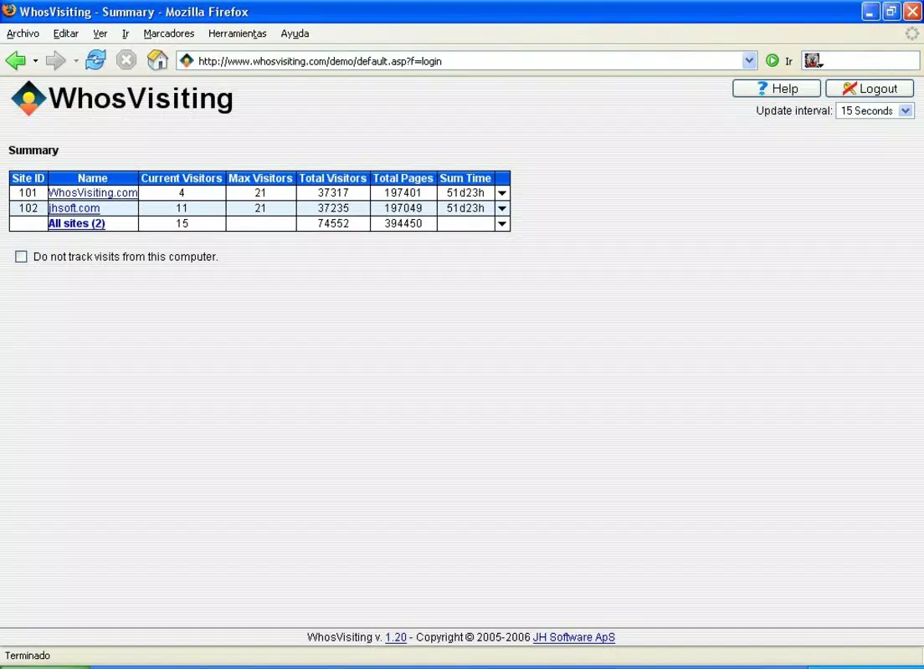Viewport: 924px width, 669px height.
Task: Reload the page with the refresh icon
Action: [x=95, y=60]
